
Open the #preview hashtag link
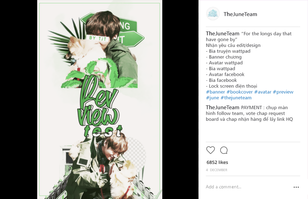coord(283,92)
